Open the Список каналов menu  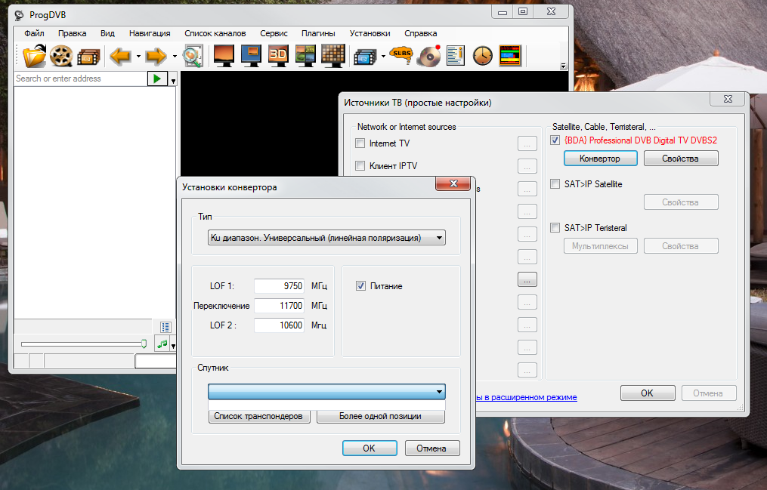pyautogui.click(x=215, y=33)
